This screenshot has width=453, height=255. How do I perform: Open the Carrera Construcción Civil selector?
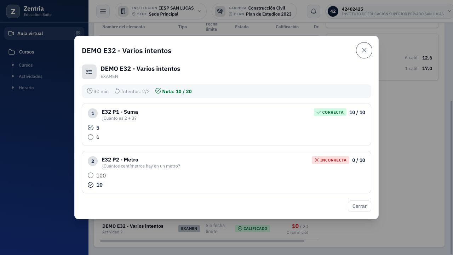pos(254,11)
